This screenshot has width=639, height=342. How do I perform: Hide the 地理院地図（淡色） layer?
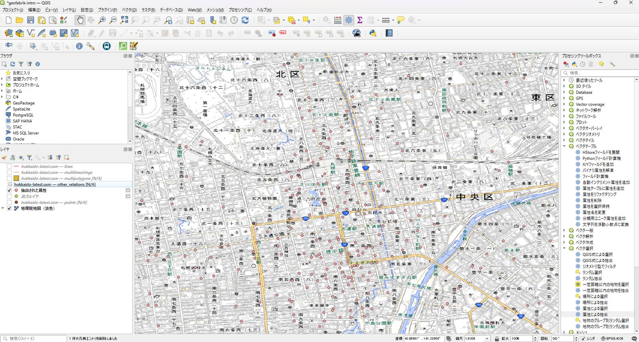point(9,209)
